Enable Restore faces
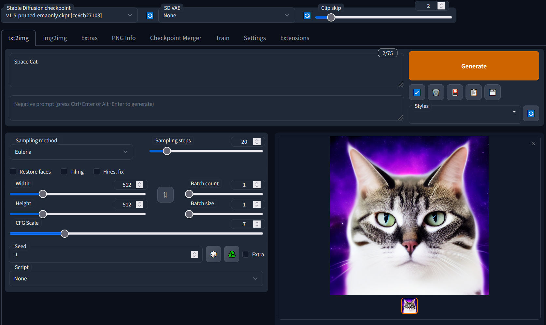Screen dimensions: 546x325 click(13, 172)
